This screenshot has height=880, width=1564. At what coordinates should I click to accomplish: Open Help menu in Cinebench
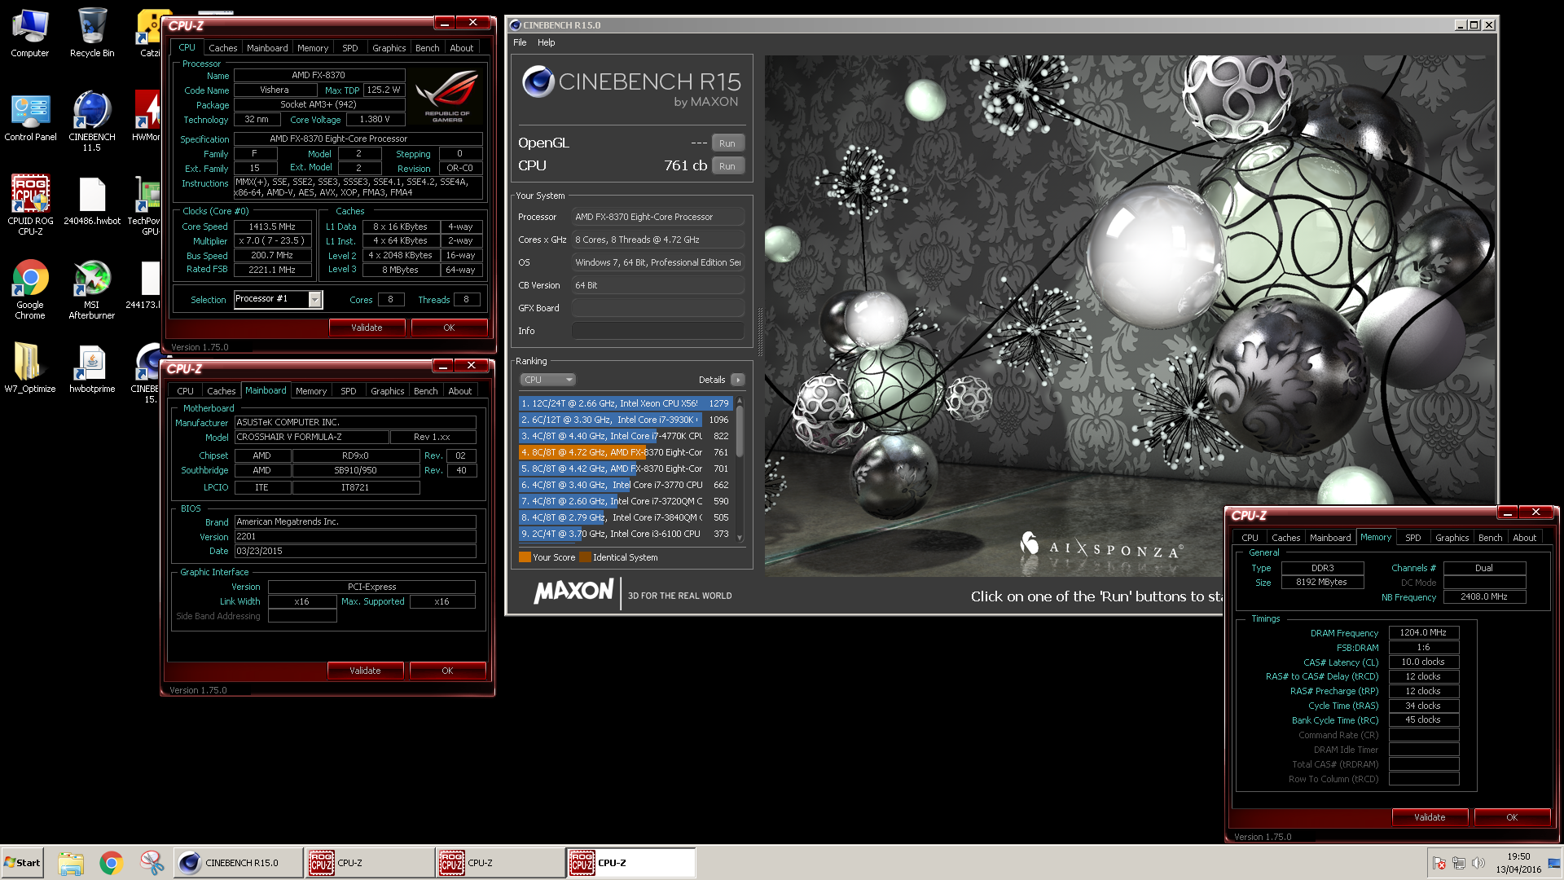546,42
